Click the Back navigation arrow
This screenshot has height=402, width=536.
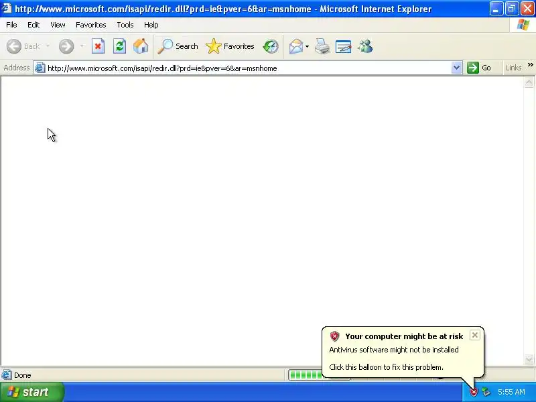coord(14,46)
